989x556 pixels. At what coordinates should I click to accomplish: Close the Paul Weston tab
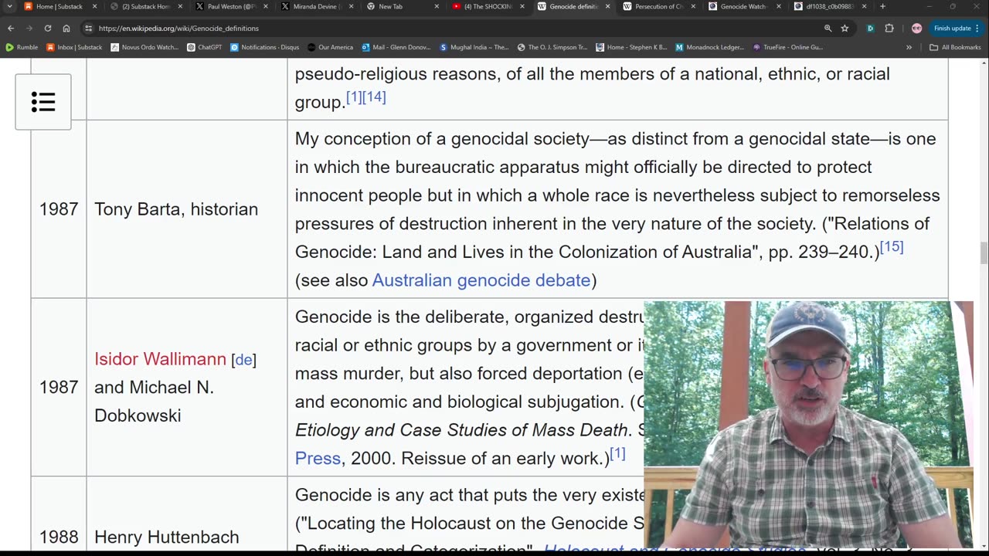pyautogui.click(x=266, y=7)
